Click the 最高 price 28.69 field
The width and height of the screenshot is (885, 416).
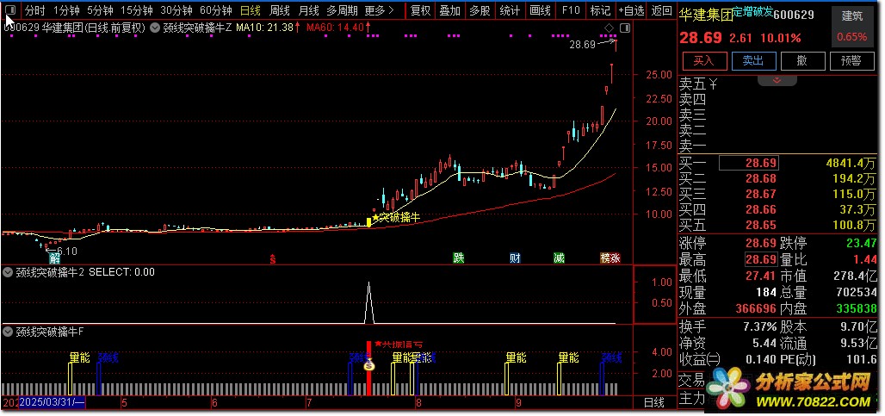coord(761,259)
